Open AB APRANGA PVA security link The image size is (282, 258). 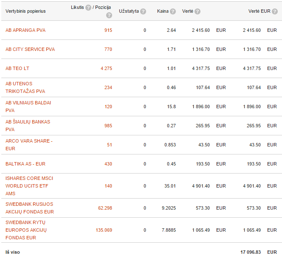pos(25,30)
